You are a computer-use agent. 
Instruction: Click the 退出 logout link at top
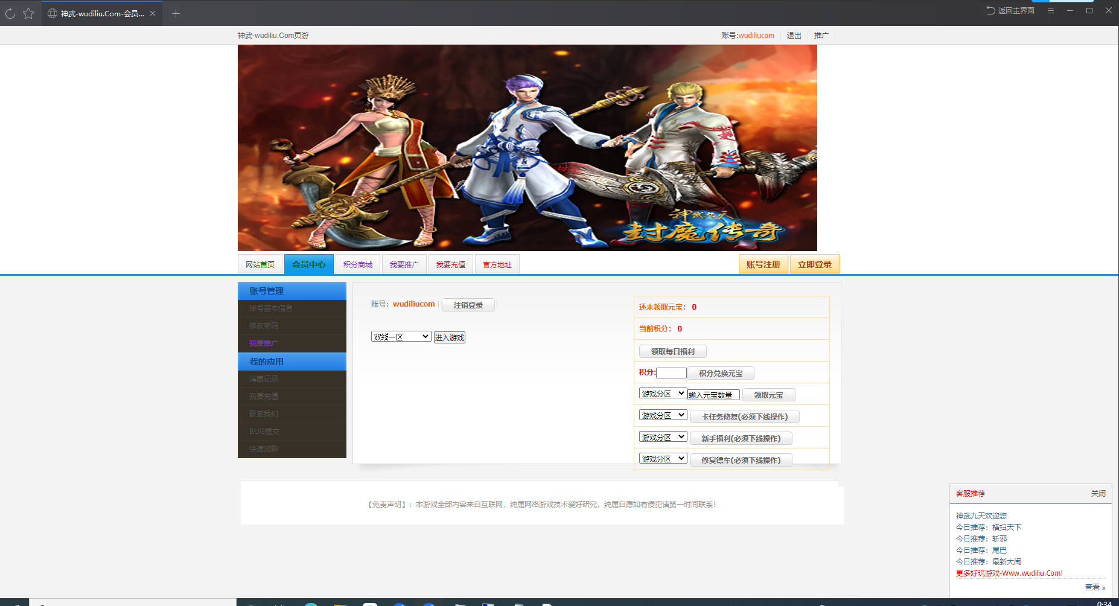[x=794, y=36]
